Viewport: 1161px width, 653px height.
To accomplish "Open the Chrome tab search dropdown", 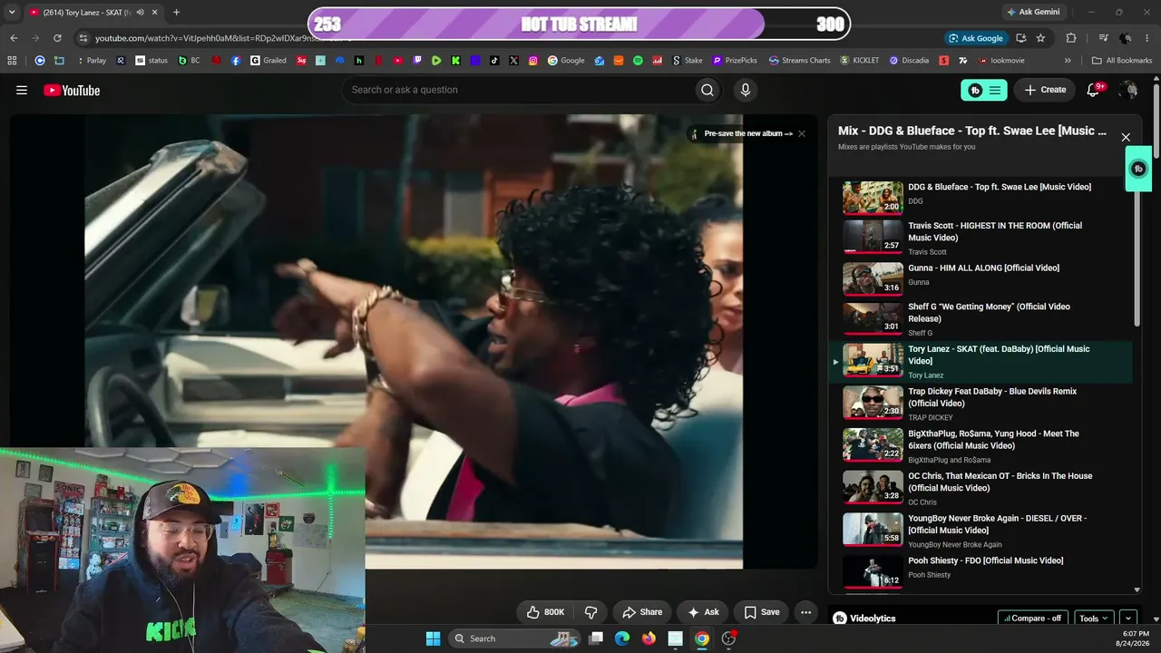I will click(12, 12).
